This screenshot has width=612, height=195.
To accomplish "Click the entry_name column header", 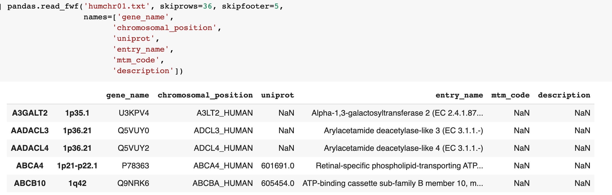I will coord(459,95).
